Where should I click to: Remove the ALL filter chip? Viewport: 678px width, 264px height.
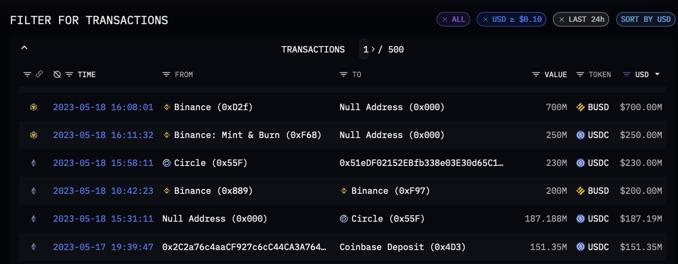pos(445,20)
